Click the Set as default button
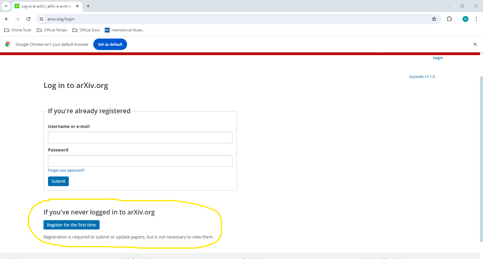Viewport: 483px width, 259px height. tap(110, 44)
